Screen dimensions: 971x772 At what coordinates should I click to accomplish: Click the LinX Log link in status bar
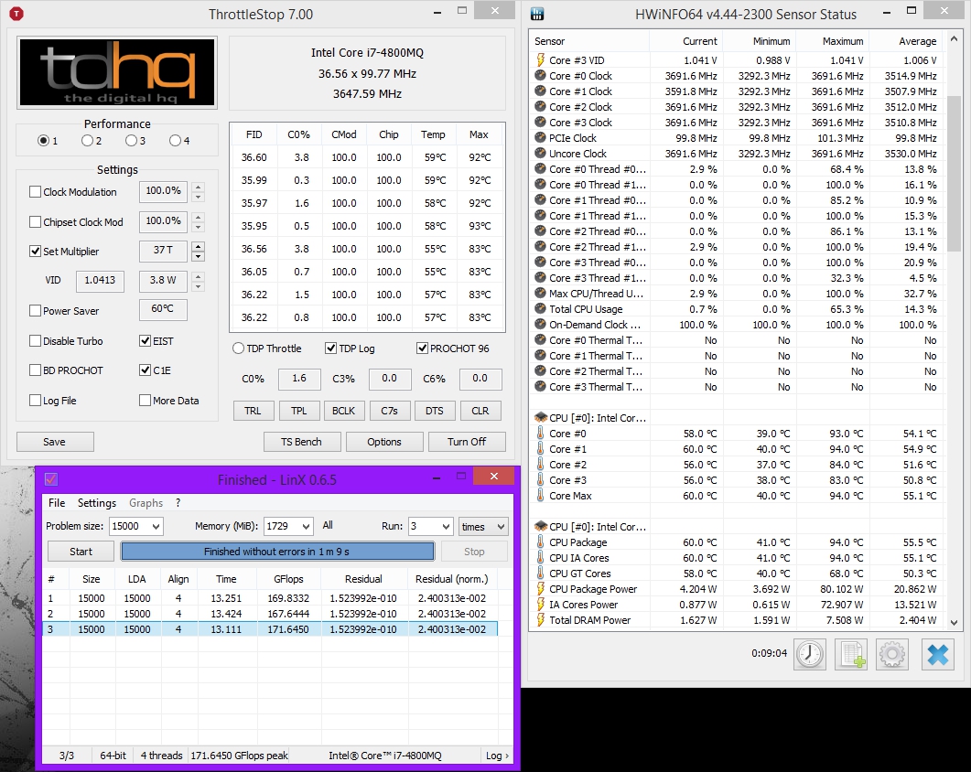pos(497,756)
